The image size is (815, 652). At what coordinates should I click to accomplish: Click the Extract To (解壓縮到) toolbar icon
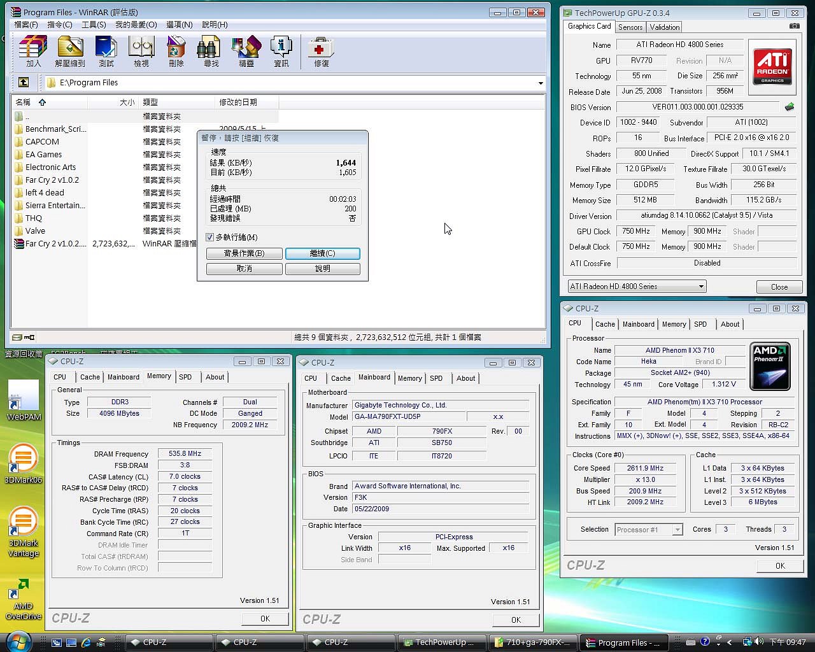tap(70, 52)
